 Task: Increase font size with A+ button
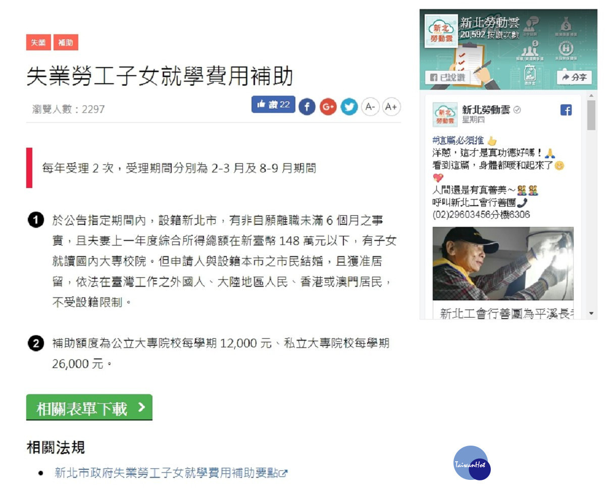(x=391, y=107)
